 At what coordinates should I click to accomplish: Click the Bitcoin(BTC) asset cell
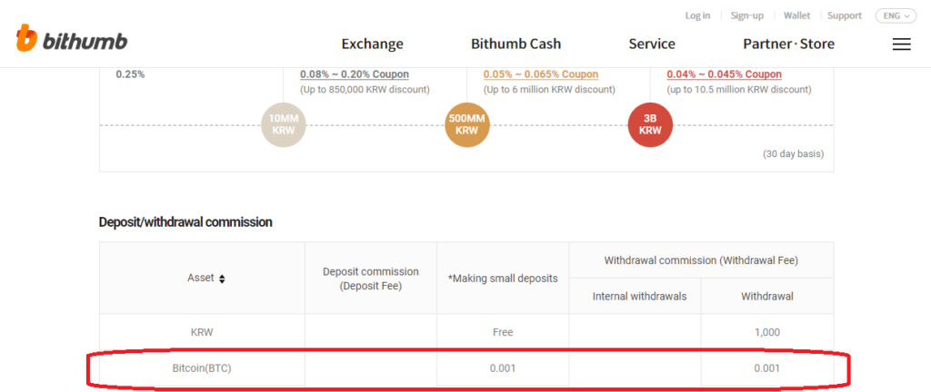202,368
